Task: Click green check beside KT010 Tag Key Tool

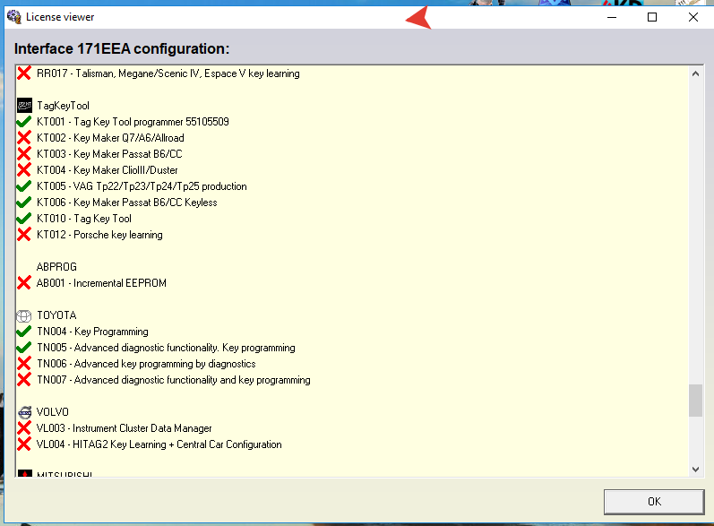Action: (x=23, y=219)
